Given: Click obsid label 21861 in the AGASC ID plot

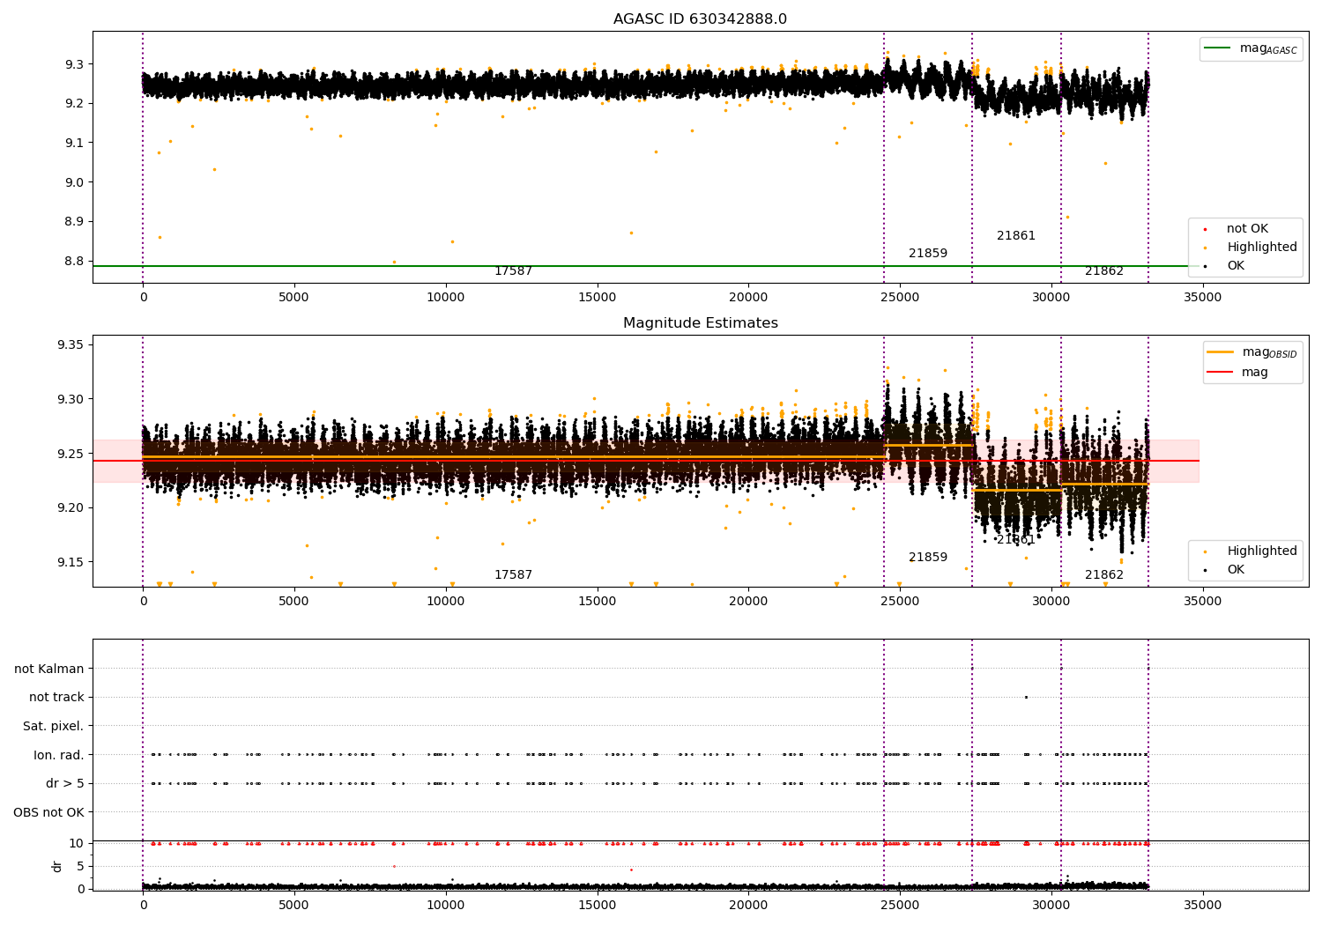Looking at the screenshot, I should tap(1016, 236).
